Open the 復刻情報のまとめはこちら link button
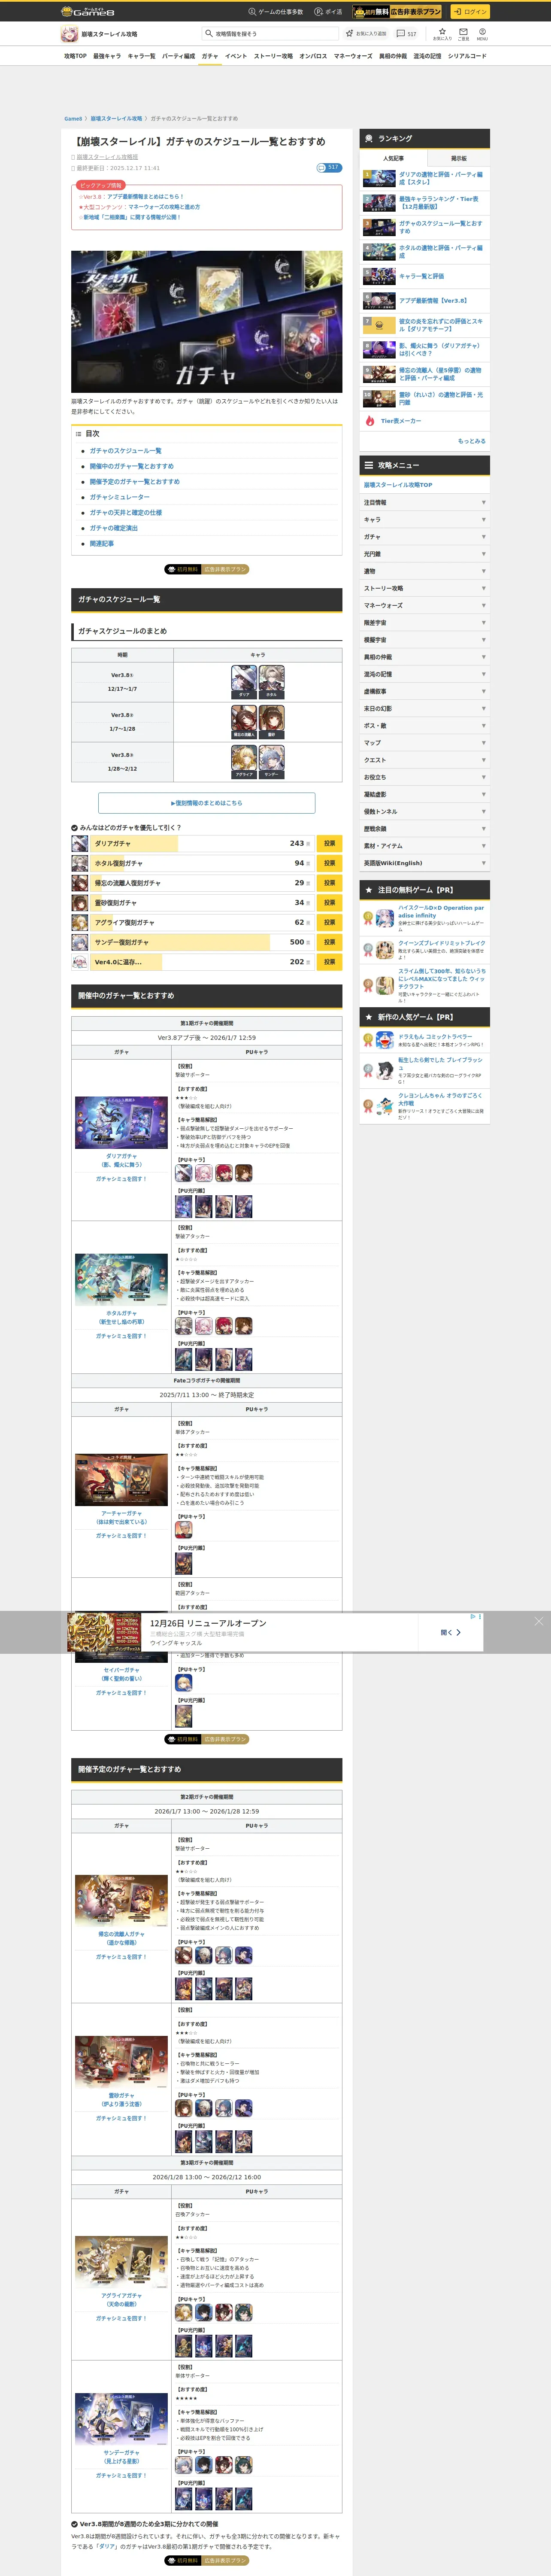Image resolution: width=551 pixels, height=2576 pixels. [207, 803]
